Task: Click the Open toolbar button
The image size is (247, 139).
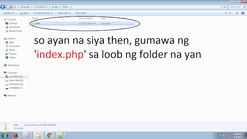Action: [24, 13]
